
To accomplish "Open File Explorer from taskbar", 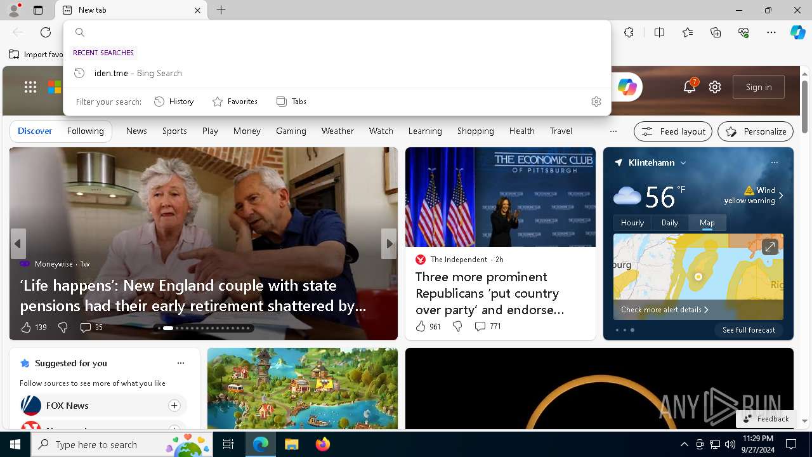I will click(x=291, y=444).
